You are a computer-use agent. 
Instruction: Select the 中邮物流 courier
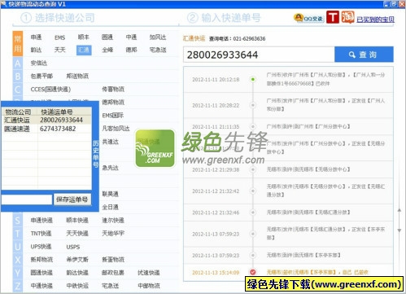click(x=149, y=286)
